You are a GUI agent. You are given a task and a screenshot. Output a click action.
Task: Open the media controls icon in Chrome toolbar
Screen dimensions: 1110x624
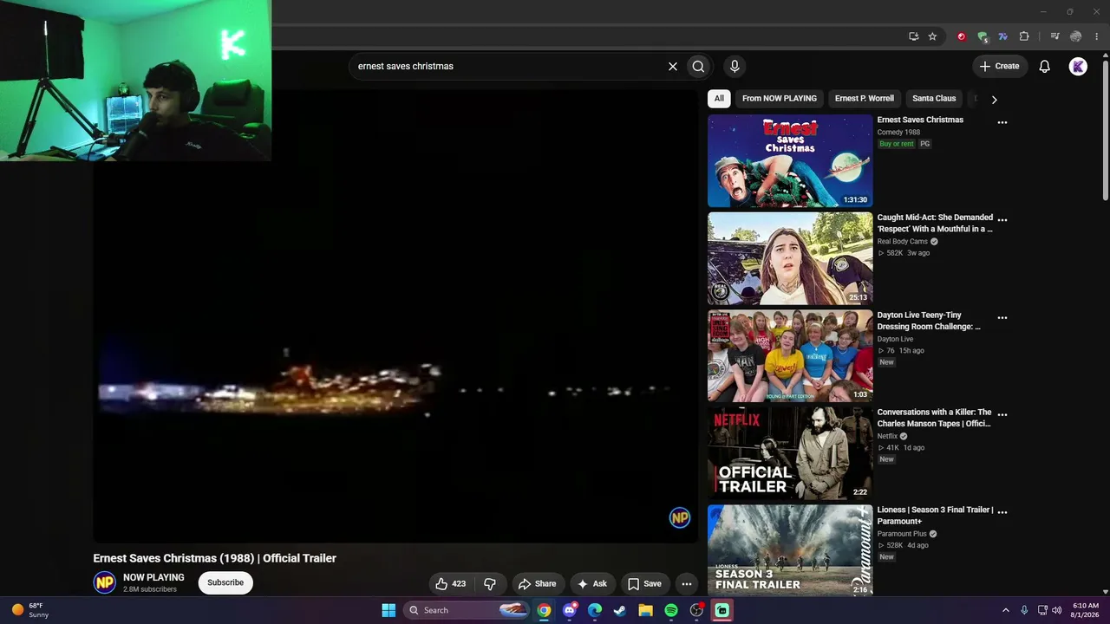pyautogui.click(x=1054, y=36)
